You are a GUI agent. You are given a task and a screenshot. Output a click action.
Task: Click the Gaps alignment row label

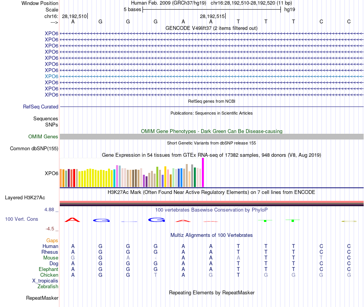pyautogui.click(x=52, y=241)
